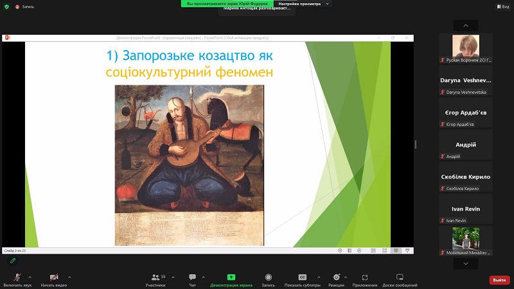The image size is (514, 289).
Task: Leave meeting with red Выйти button
Action: (x=499, y=280)
